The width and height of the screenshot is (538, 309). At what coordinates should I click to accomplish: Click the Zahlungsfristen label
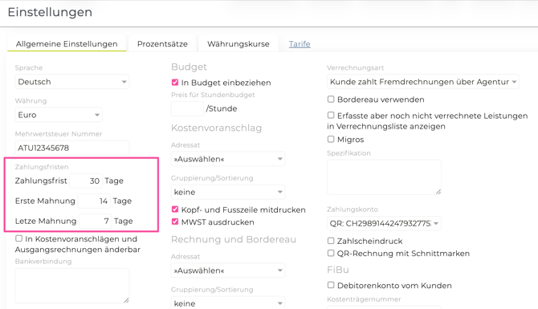pos(42,167)
